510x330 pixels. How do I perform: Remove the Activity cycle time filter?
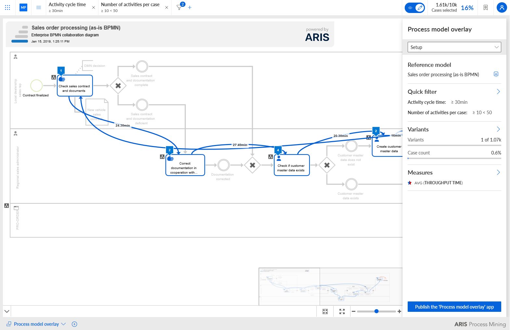tap(94, 7)
